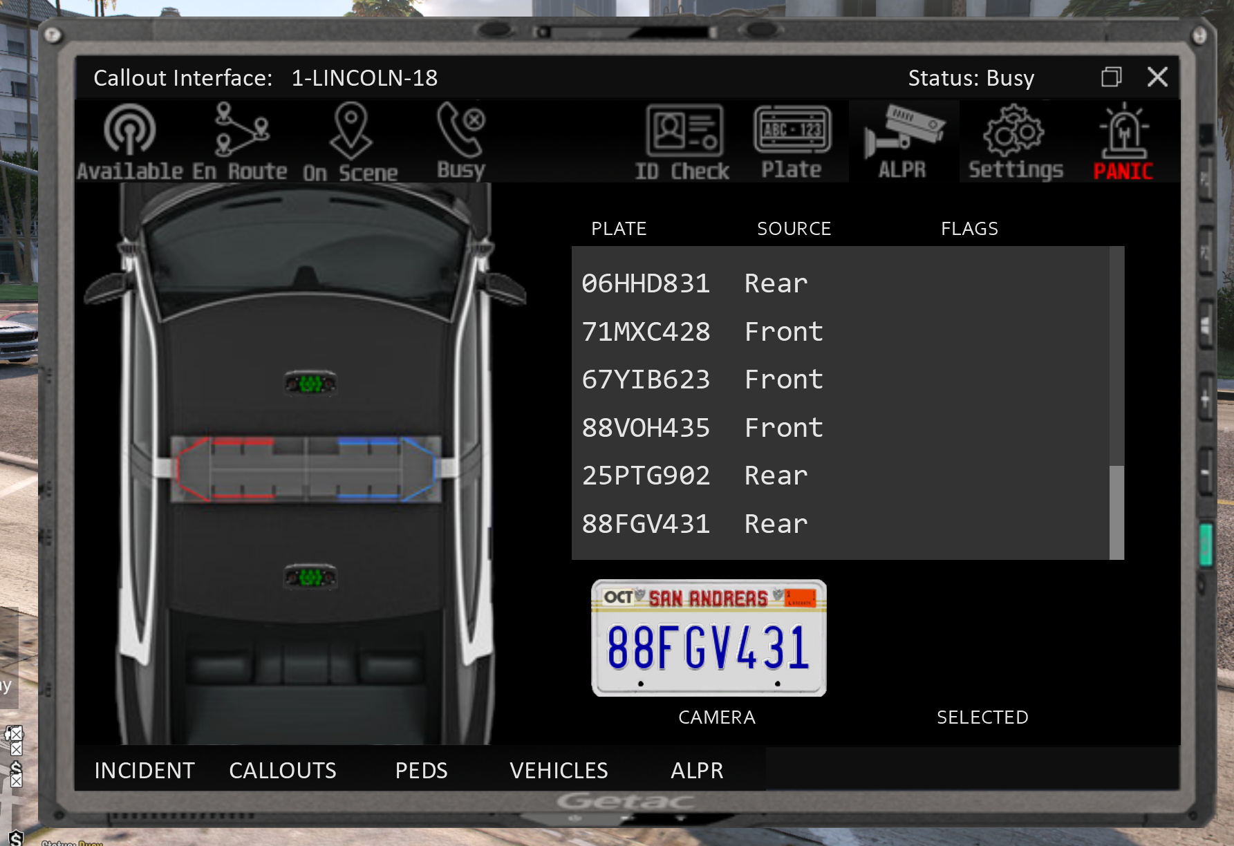Toggle the front ALPR camera on the car

(310, 382)
